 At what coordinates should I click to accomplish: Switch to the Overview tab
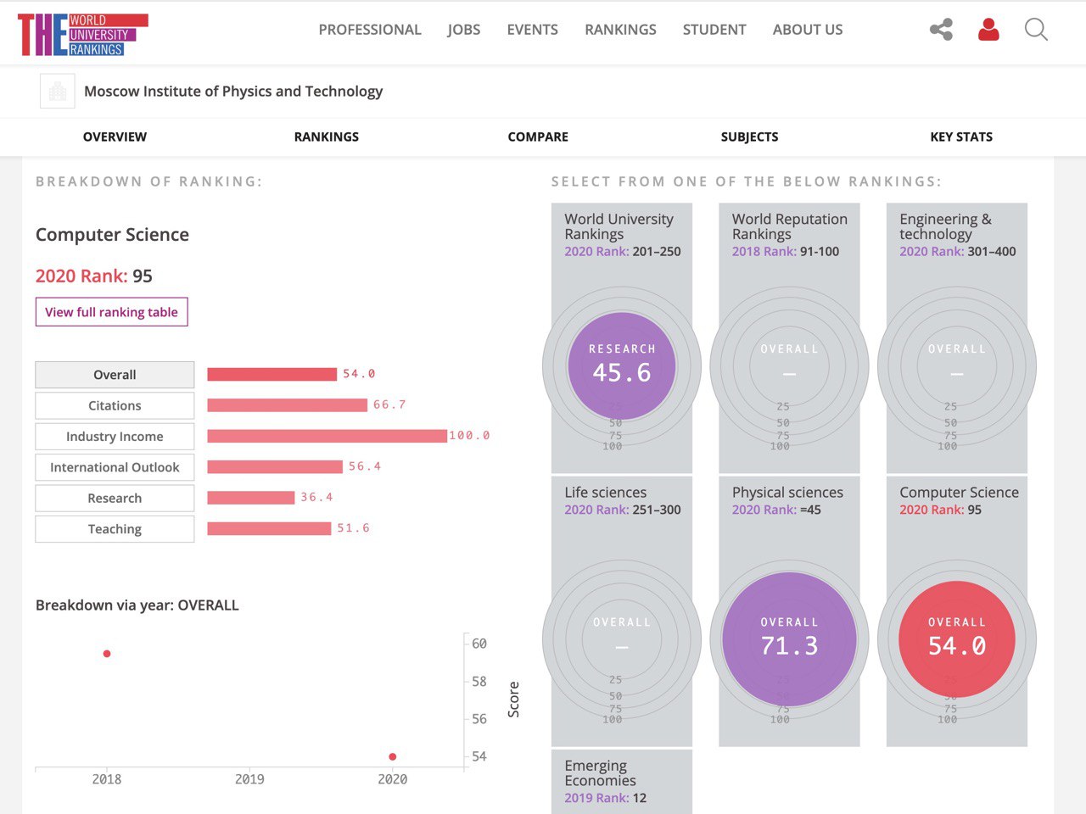click(x=115, y=137)
